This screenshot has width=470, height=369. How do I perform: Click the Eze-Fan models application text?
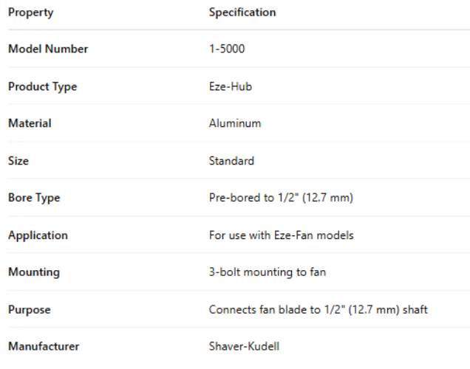282,235
